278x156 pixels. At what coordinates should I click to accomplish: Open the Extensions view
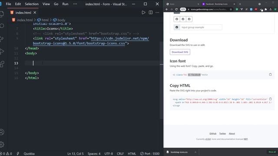click(2, 64)
